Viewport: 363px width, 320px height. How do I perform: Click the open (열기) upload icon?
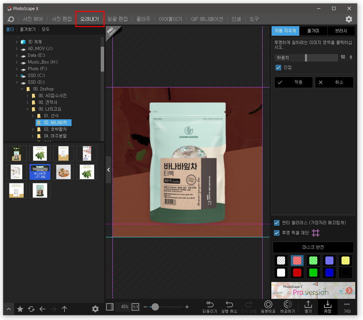[308, 304]
